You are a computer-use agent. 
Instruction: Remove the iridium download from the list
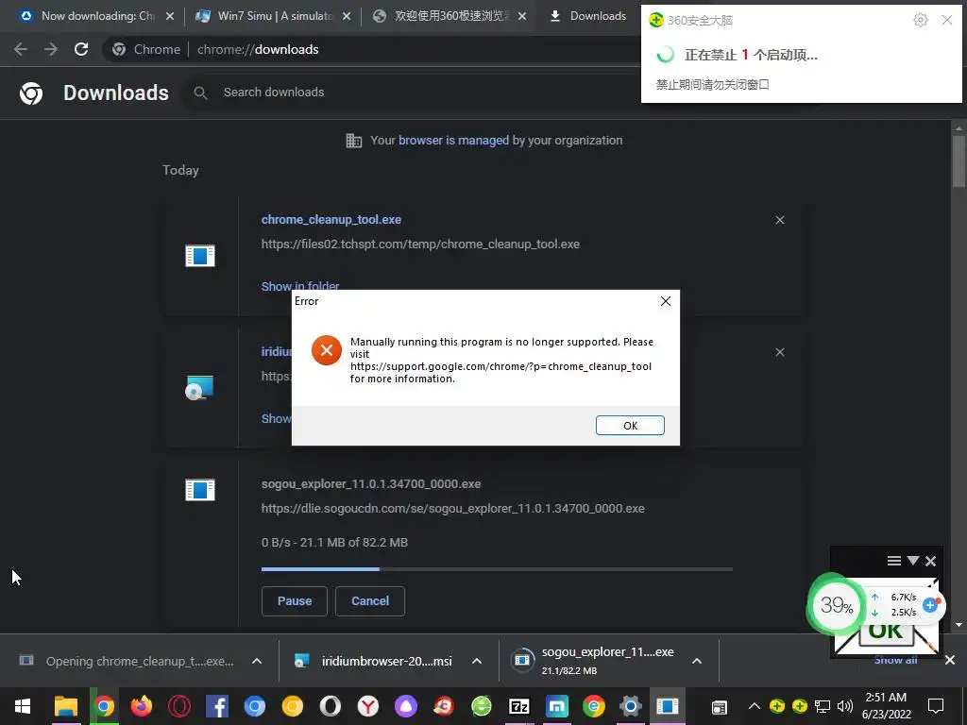[x=779, y=352]
